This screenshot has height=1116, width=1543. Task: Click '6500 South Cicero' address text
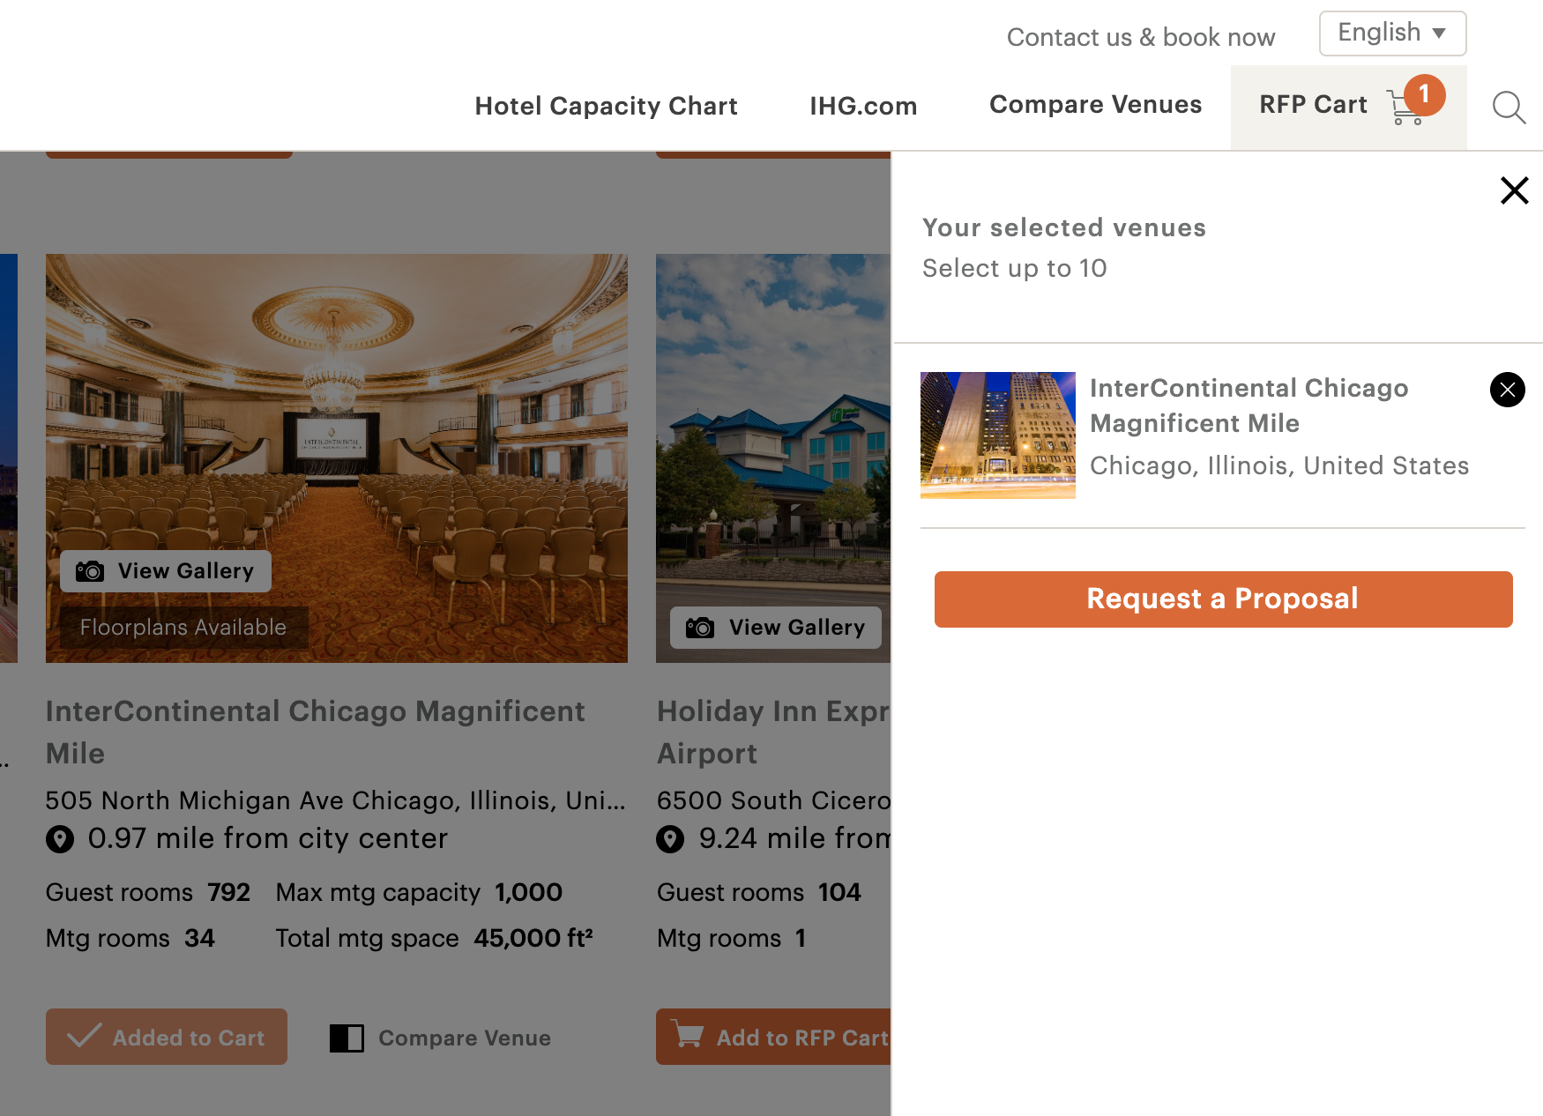click(x=773, y=800)
